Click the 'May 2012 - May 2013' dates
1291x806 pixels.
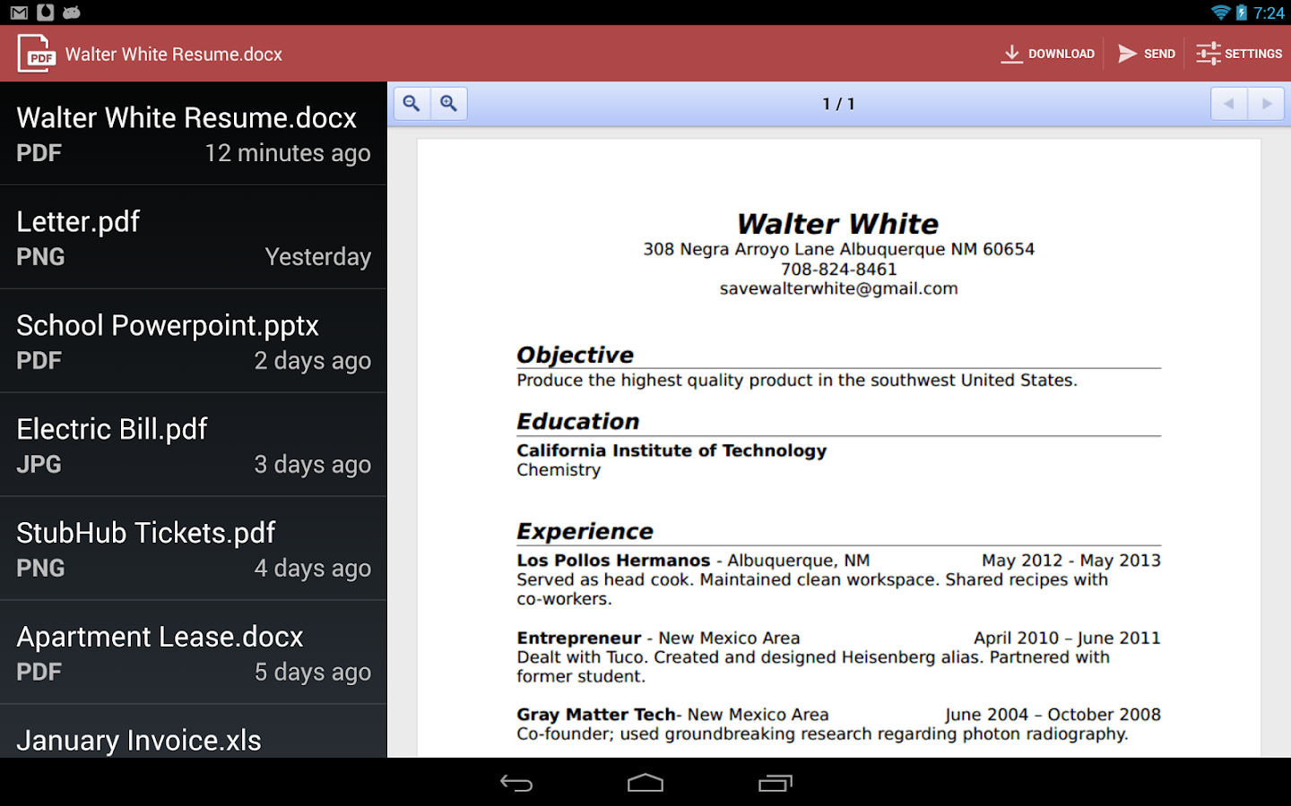[x=1071, y=561]
